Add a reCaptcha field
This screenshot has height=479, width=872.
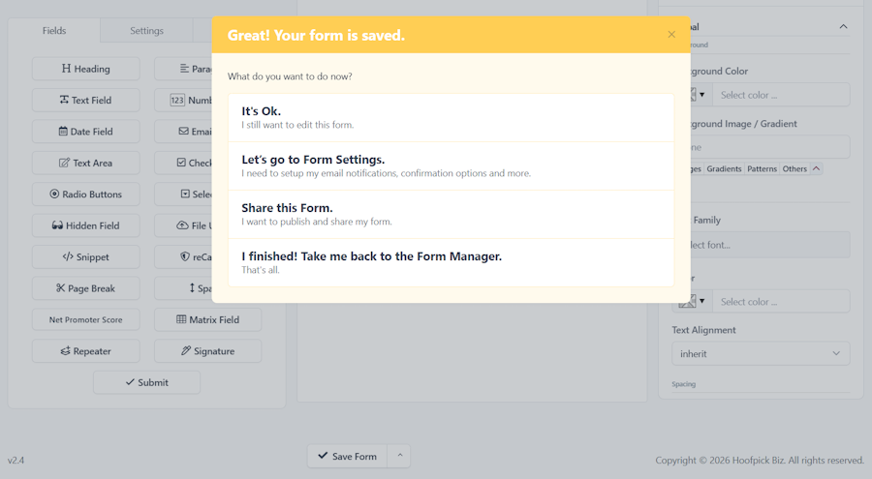pyautogui.click(x=183, y=257)
